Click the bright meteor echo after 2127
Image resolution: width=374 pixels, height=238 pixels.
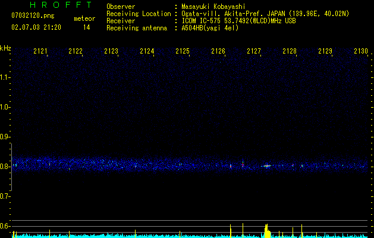(x=266, y=165)
